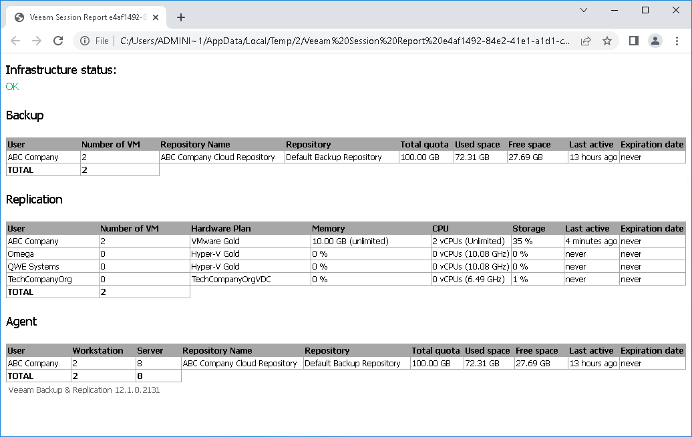This screenshot has height=437, width=692.
Task: Click the browser back arrow
Action: (x=15, y=41)
